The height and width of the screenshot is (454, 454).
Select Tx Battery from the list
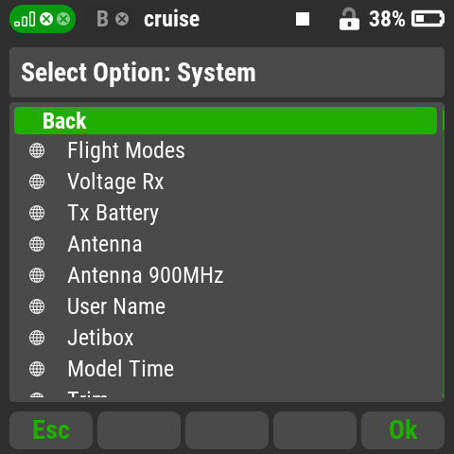coord(225,213)
